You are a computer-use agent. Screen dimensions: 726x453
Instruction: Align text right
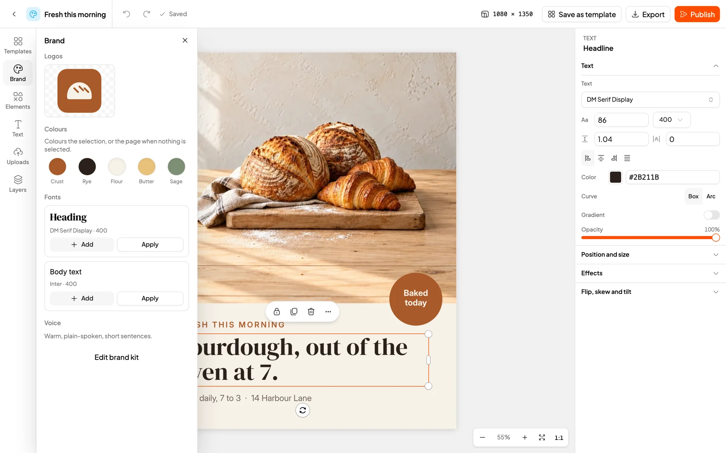click(614, 158)
